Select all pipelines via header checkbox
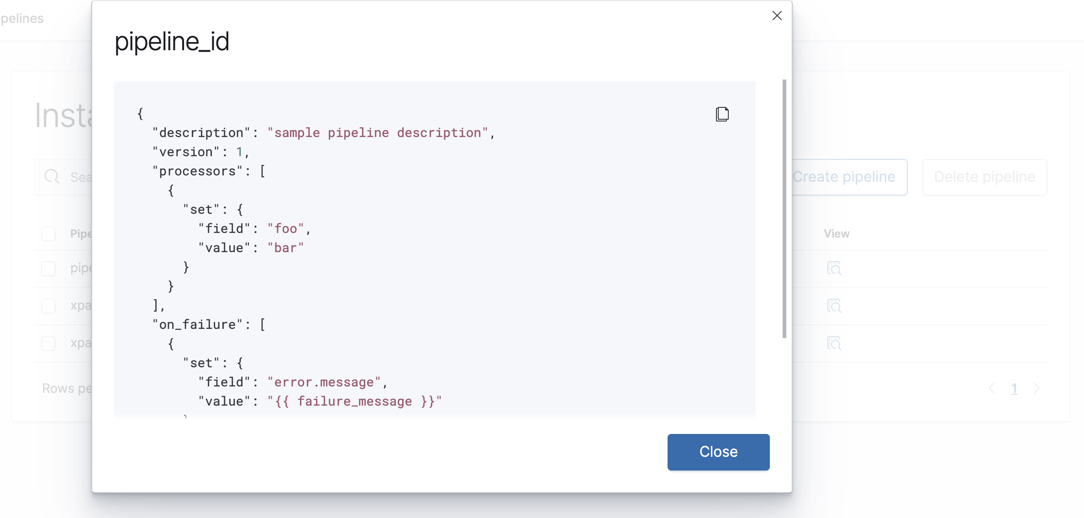Screen dimensions: 1084x518 click(48, 233)
